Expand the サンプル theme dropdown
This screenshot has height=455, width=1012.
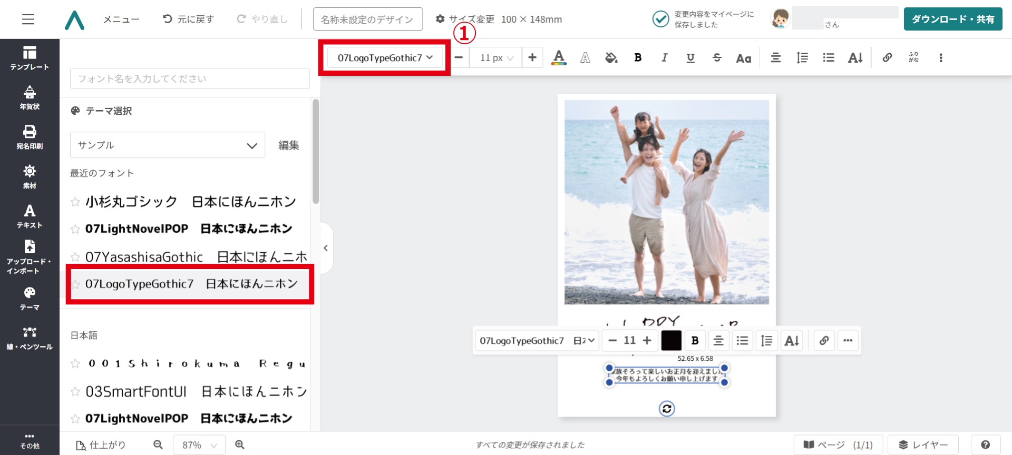168,145
